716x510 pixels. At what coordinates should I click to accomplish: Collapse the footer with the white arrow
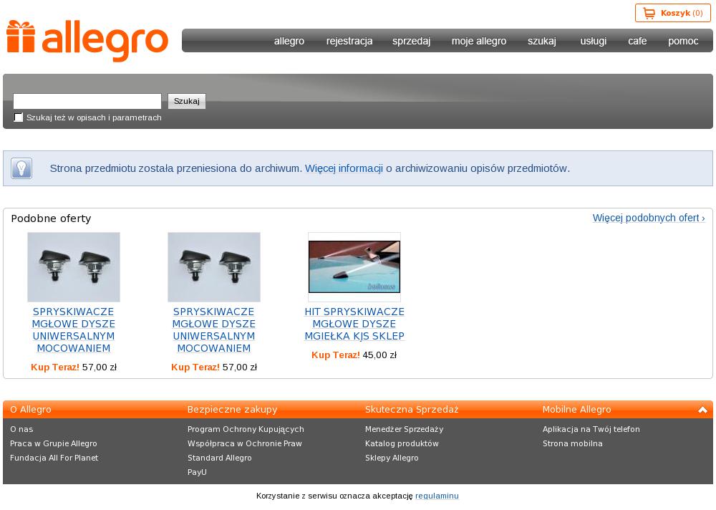tap(702, 410)
